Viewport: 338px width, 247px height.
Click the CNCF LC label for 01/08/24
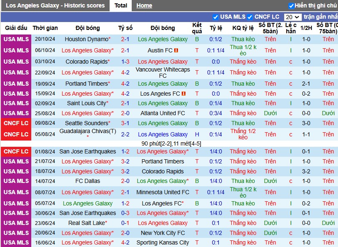point(16,151)
